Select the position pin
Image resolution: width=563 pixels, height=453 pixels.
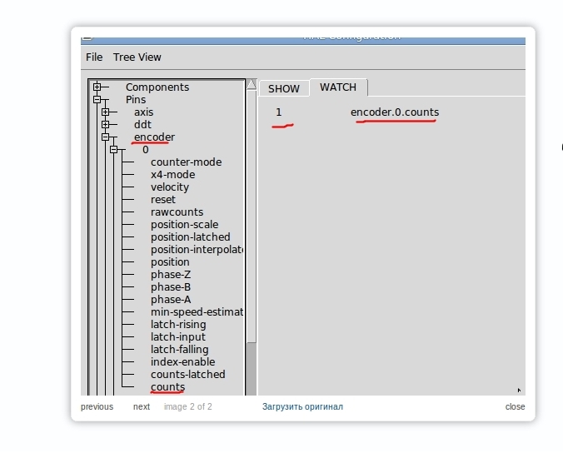(x=170, y=262)
